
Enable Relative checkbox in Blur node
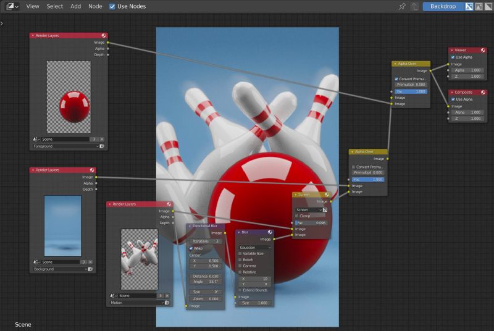[x=240, y=272]
